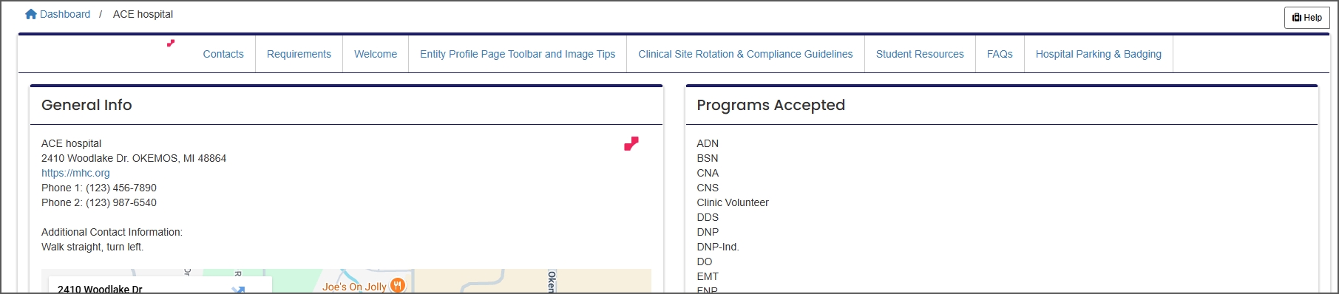Image resolution: width=1339 pixels, height=294 pixels.
Task: Click the ACE hospital breadcrumb text
Action: 143,14
